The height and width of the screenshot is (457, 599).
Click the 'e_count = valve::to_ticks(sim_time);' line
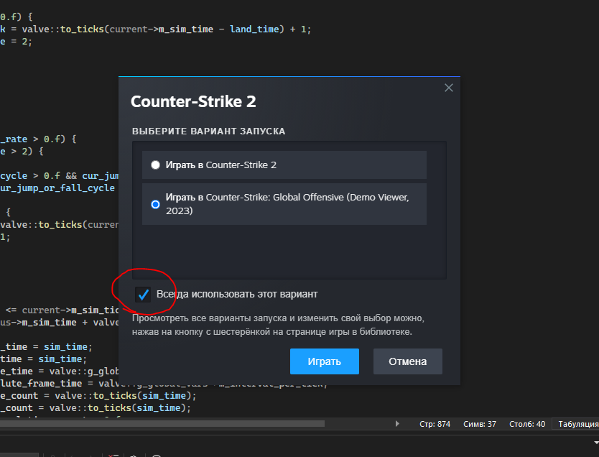coord(98,396)
